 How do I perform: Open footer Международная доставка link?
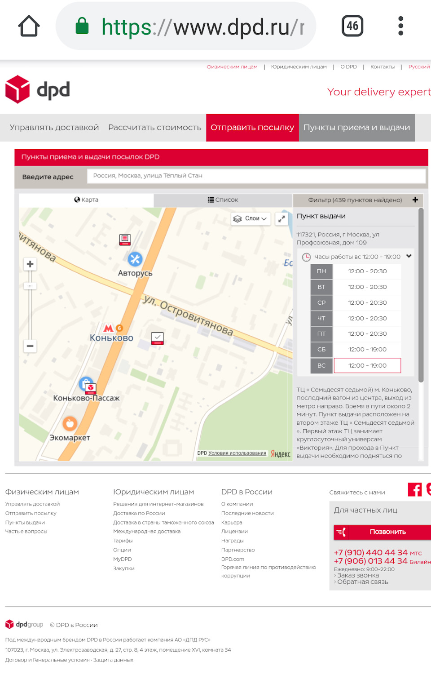point(147,531)
